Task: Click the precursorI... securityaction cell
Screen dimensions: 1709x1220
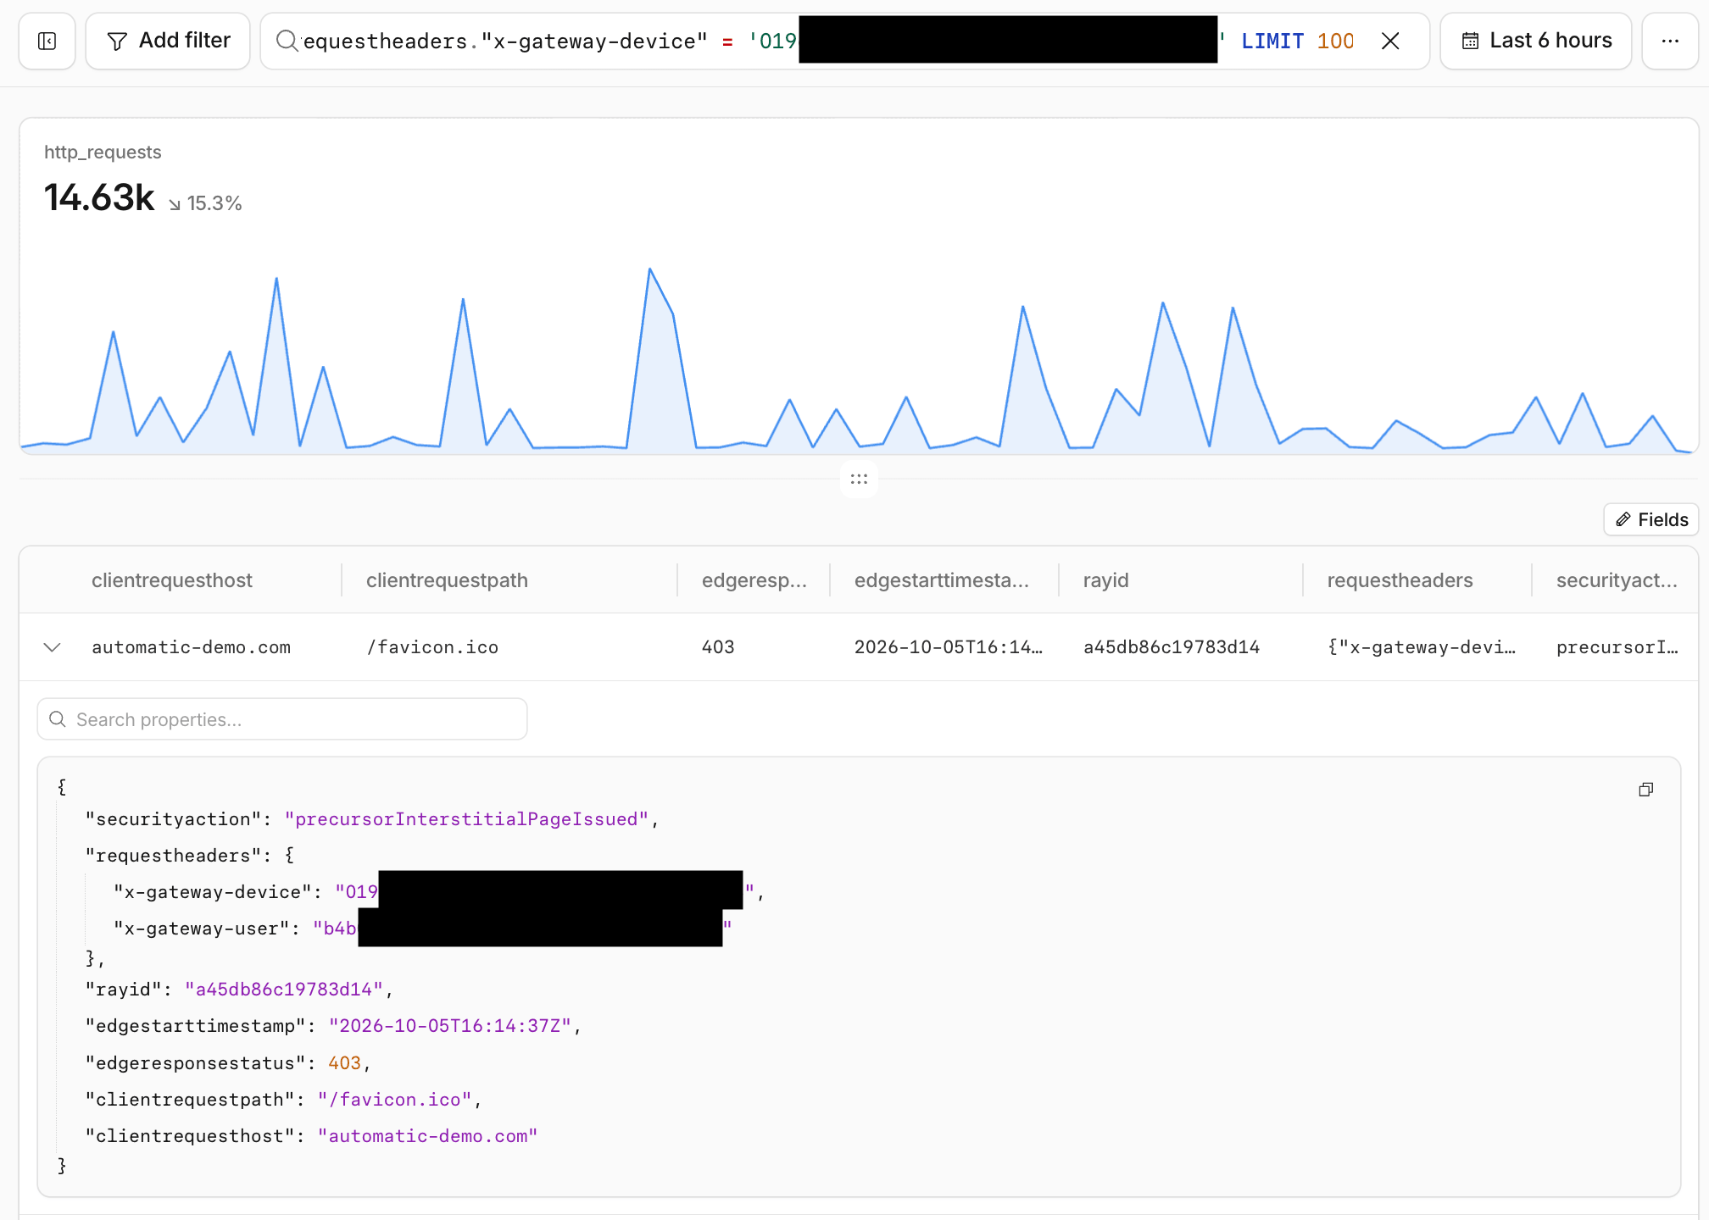Action: 1617,647
